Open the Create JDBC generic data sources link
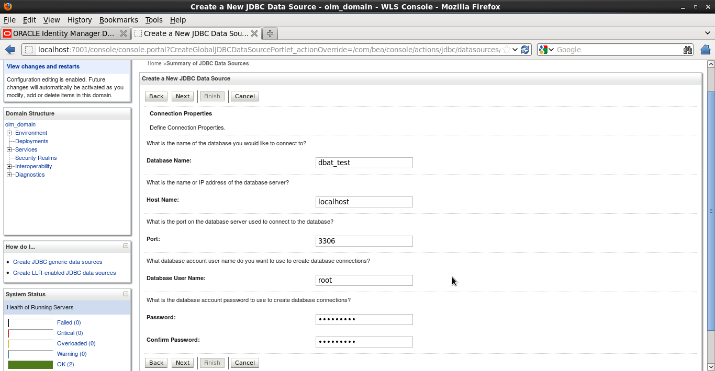715x371 pixels. pyautogui.click(x=58, y=262)
